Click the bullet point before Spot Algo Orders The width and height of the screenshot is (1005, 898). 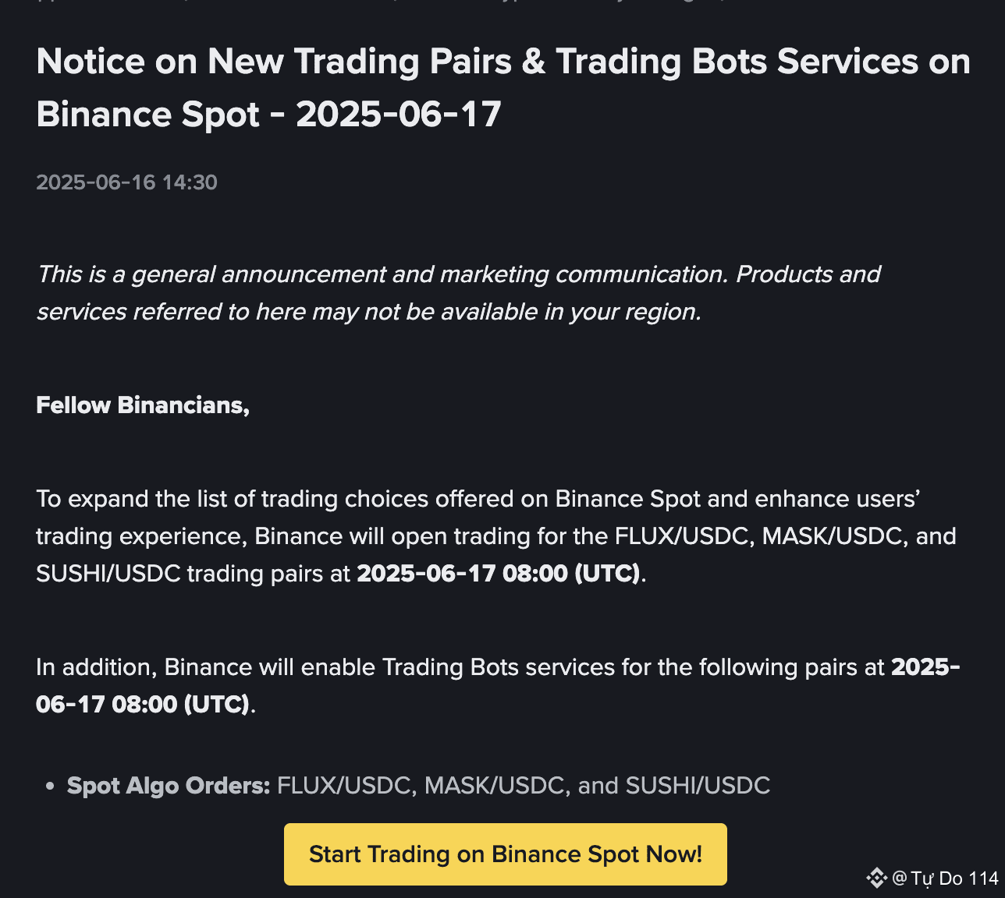pyautogui.click(x=50, y=787)
